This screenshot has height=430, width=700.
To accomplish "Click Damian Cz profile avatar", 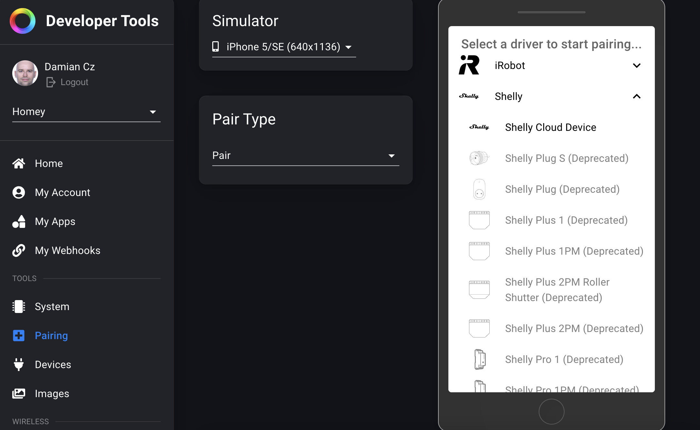I will pos(25,73).
